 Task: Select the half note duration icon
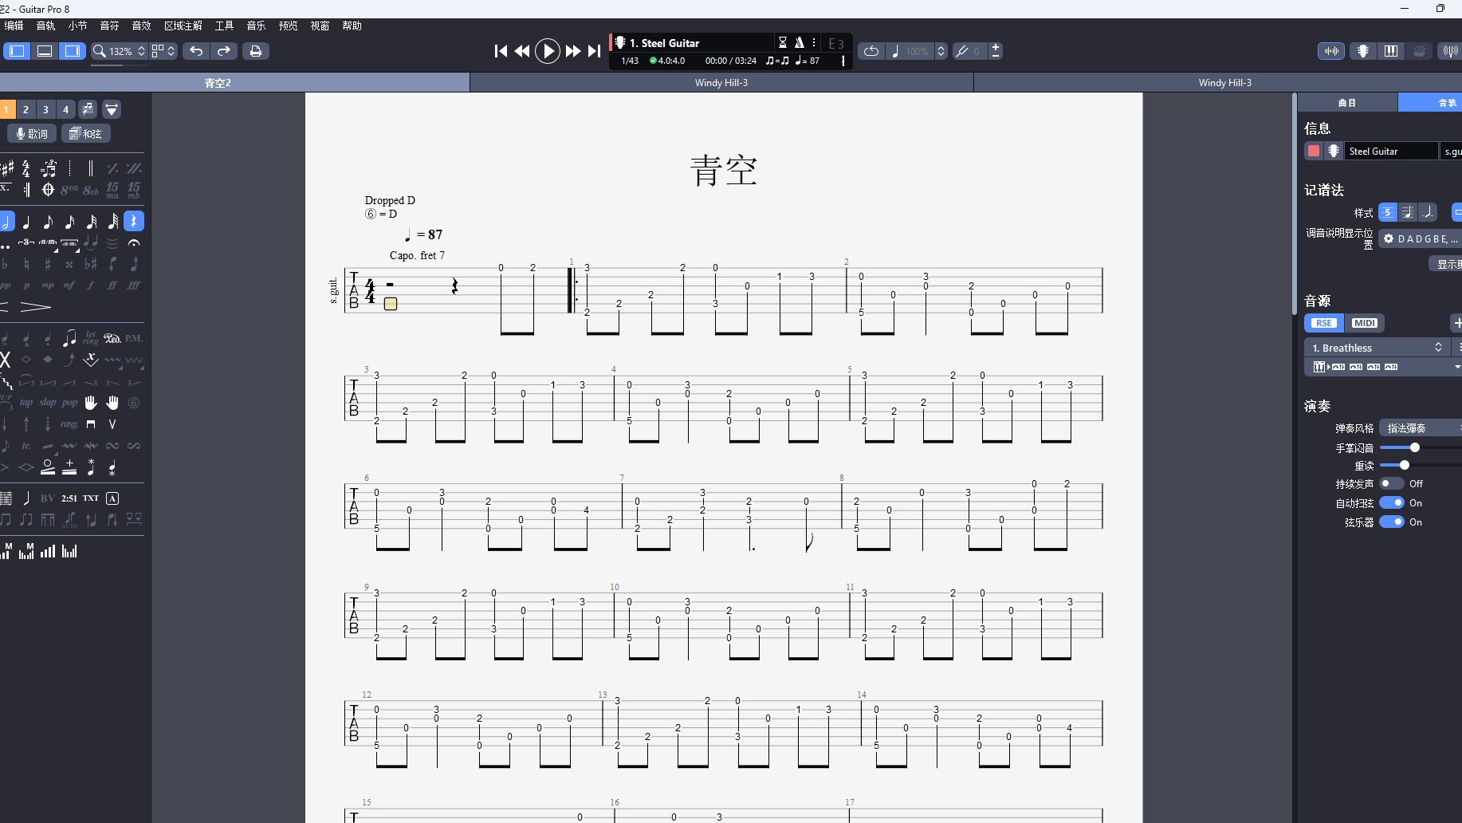pos(6,222)
